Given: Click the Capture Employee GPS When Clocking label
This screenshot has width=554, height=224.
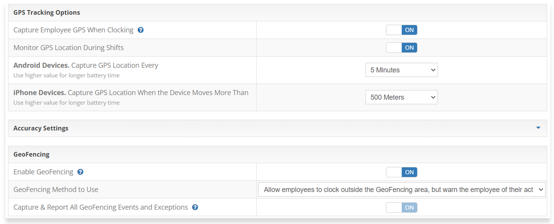Looking at the screenshot, I should coord(74,30).
